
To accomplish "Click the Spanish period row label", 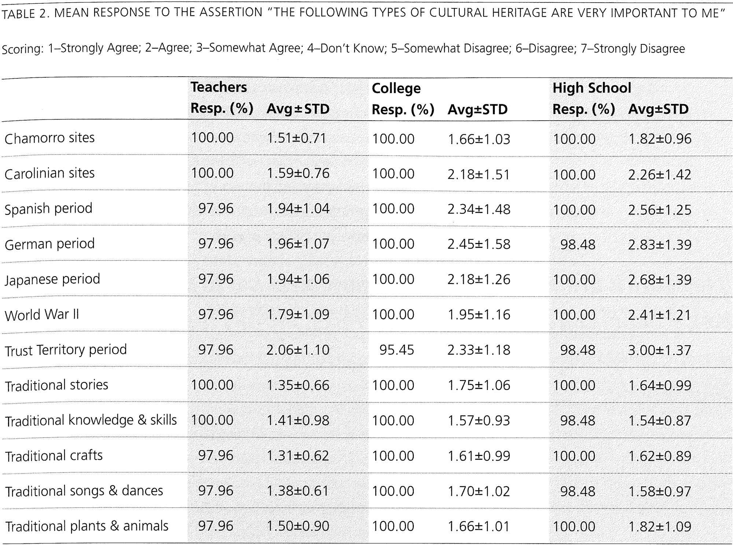I will (x=48, y=209).
